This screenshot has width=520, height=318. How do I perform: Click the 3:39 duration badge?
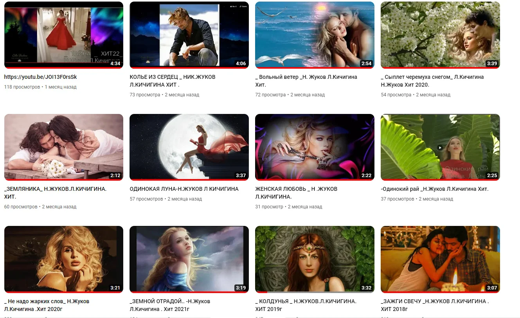click(492, 63)
